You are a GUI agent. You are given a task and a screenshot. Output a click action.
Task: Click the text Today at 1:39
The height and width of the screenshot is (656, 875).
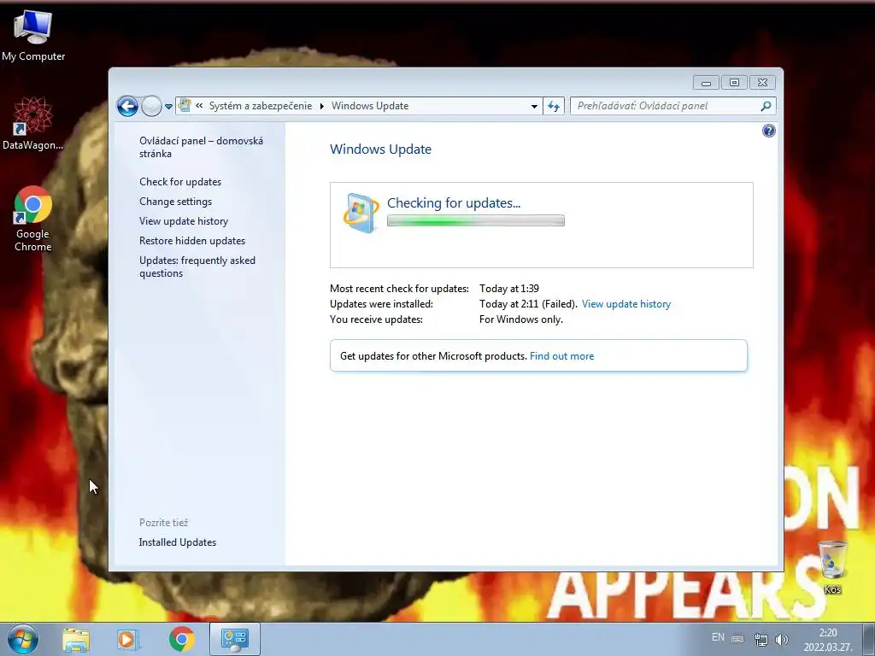[x=509, y=289]
